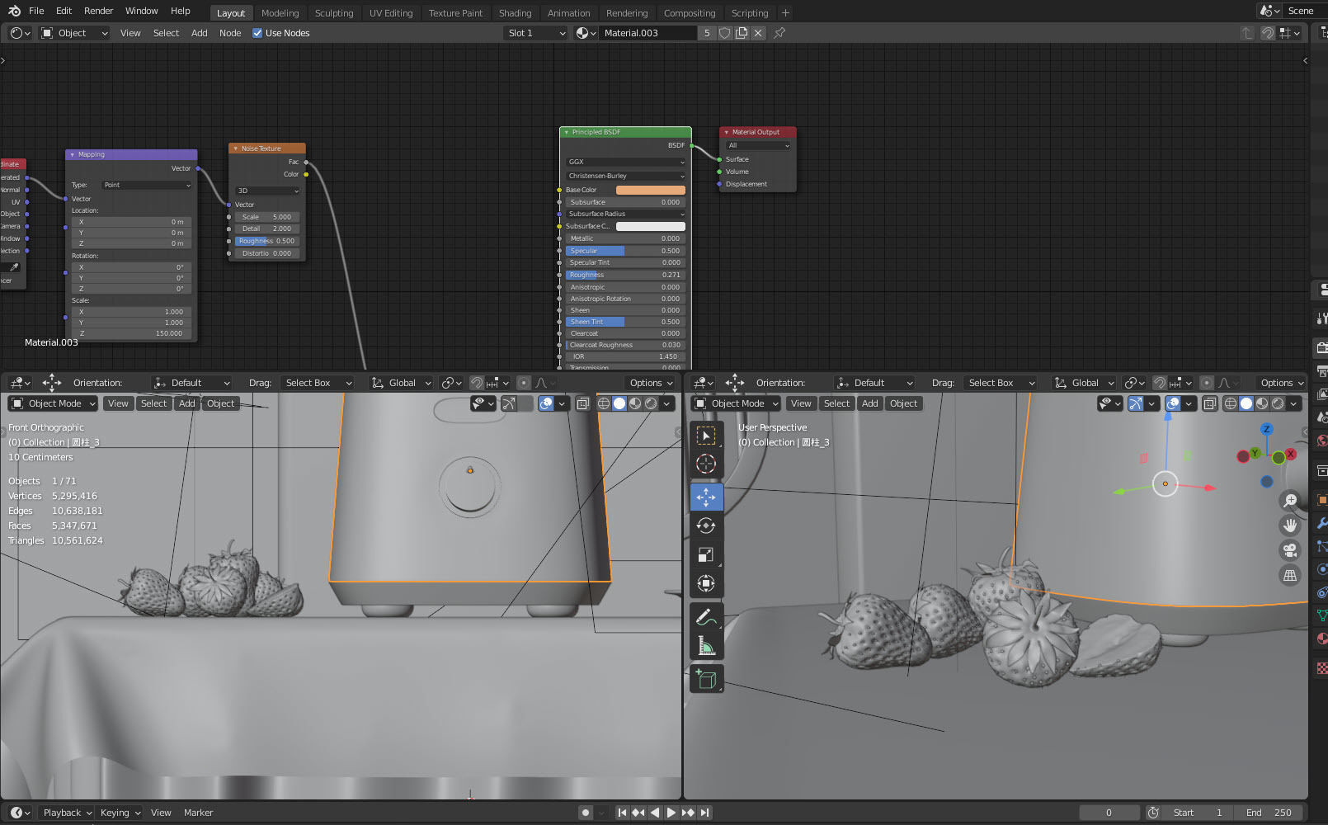Image resolution: width=1328 pixels, height=825 pixels.
Task: Open GGX distribution dropdown in Principled BSDF
Action: tap(625, 162)
